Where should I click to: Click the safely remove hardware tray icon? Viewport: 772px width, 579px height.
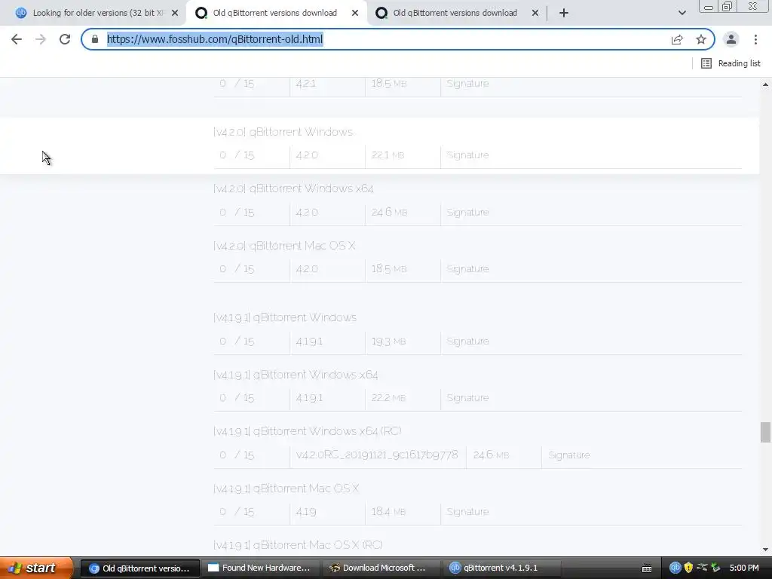[715, 568]
